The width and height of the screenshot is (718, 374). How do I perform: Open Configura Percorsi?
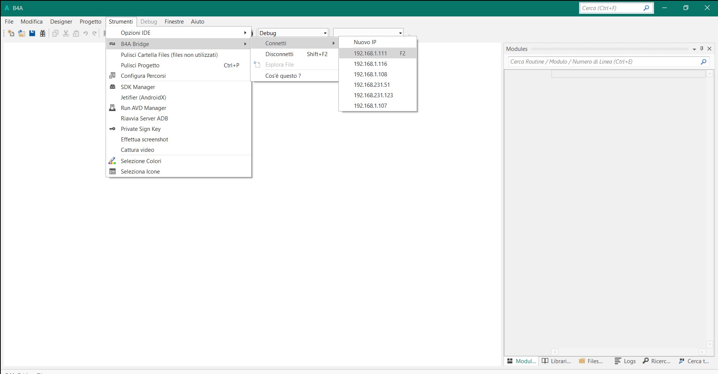click(x=179, y=76)
